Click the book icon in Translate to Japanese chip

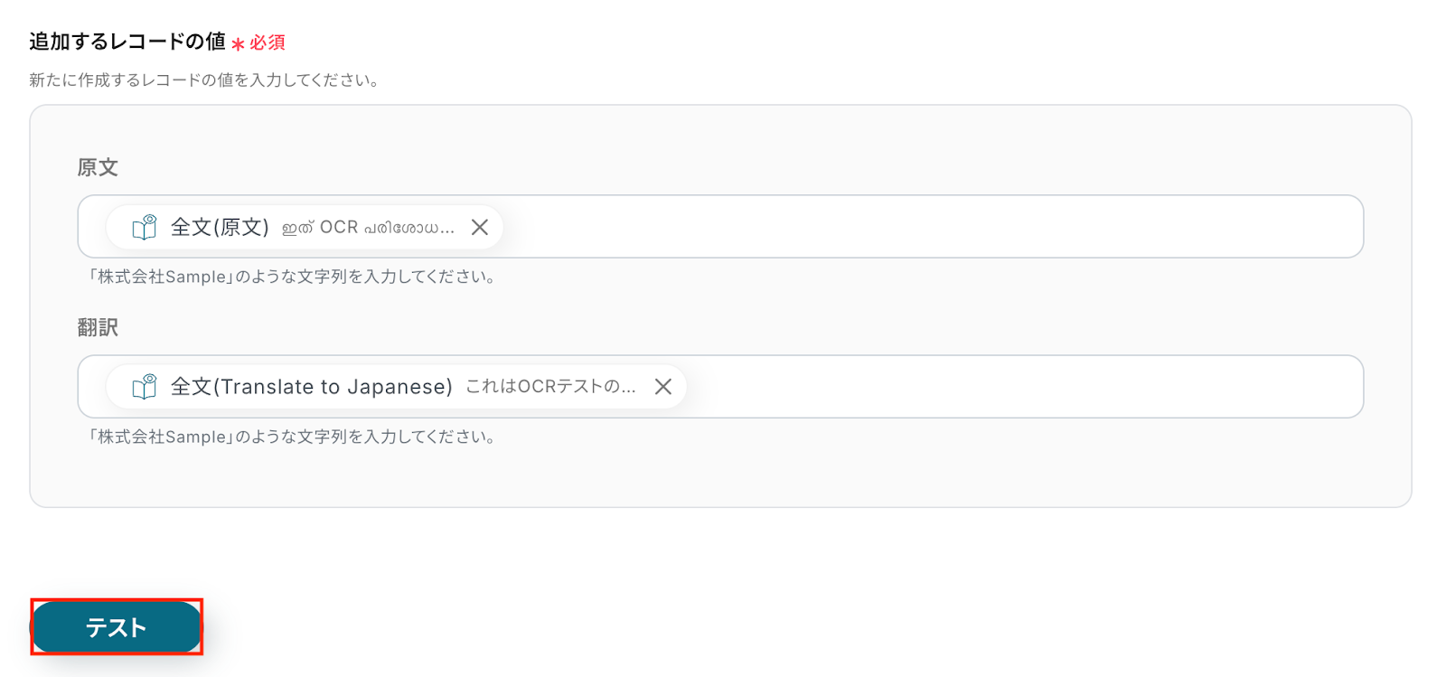(x=145, y=387)
